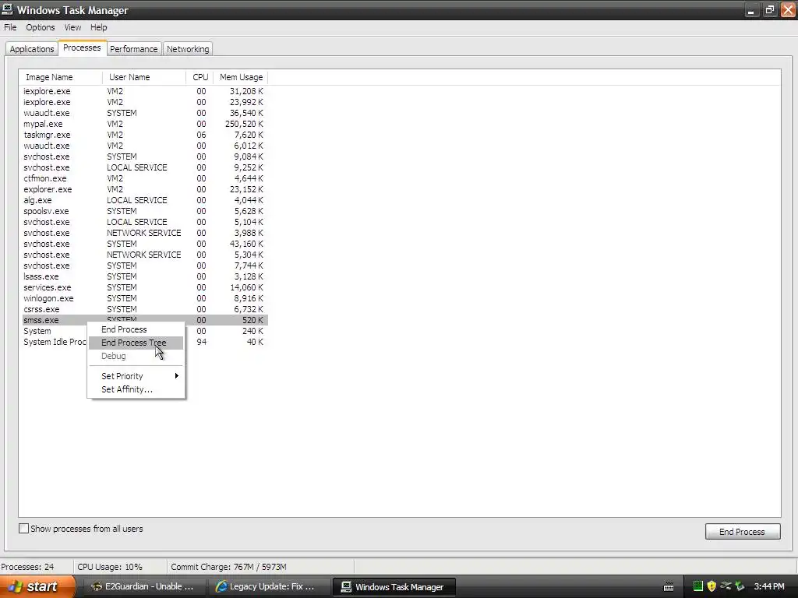Click the End Process button at bottom right
Image resolution: width=798 pixels, height=598 pixels.
click(743, 531)
